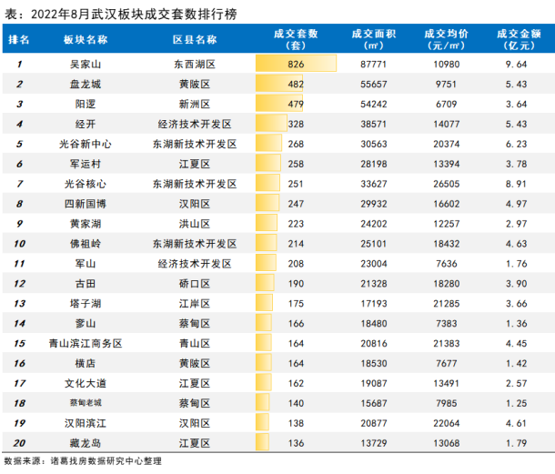Select the 塔子湖 cell

coord(86,303)
